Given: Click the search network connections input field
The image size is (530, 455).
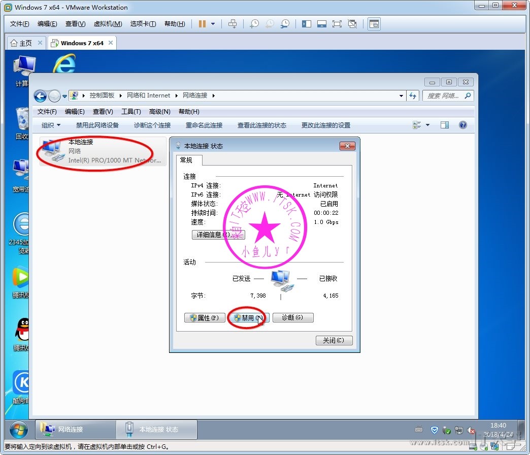Looking at the screenshot, I should (444, 95).
